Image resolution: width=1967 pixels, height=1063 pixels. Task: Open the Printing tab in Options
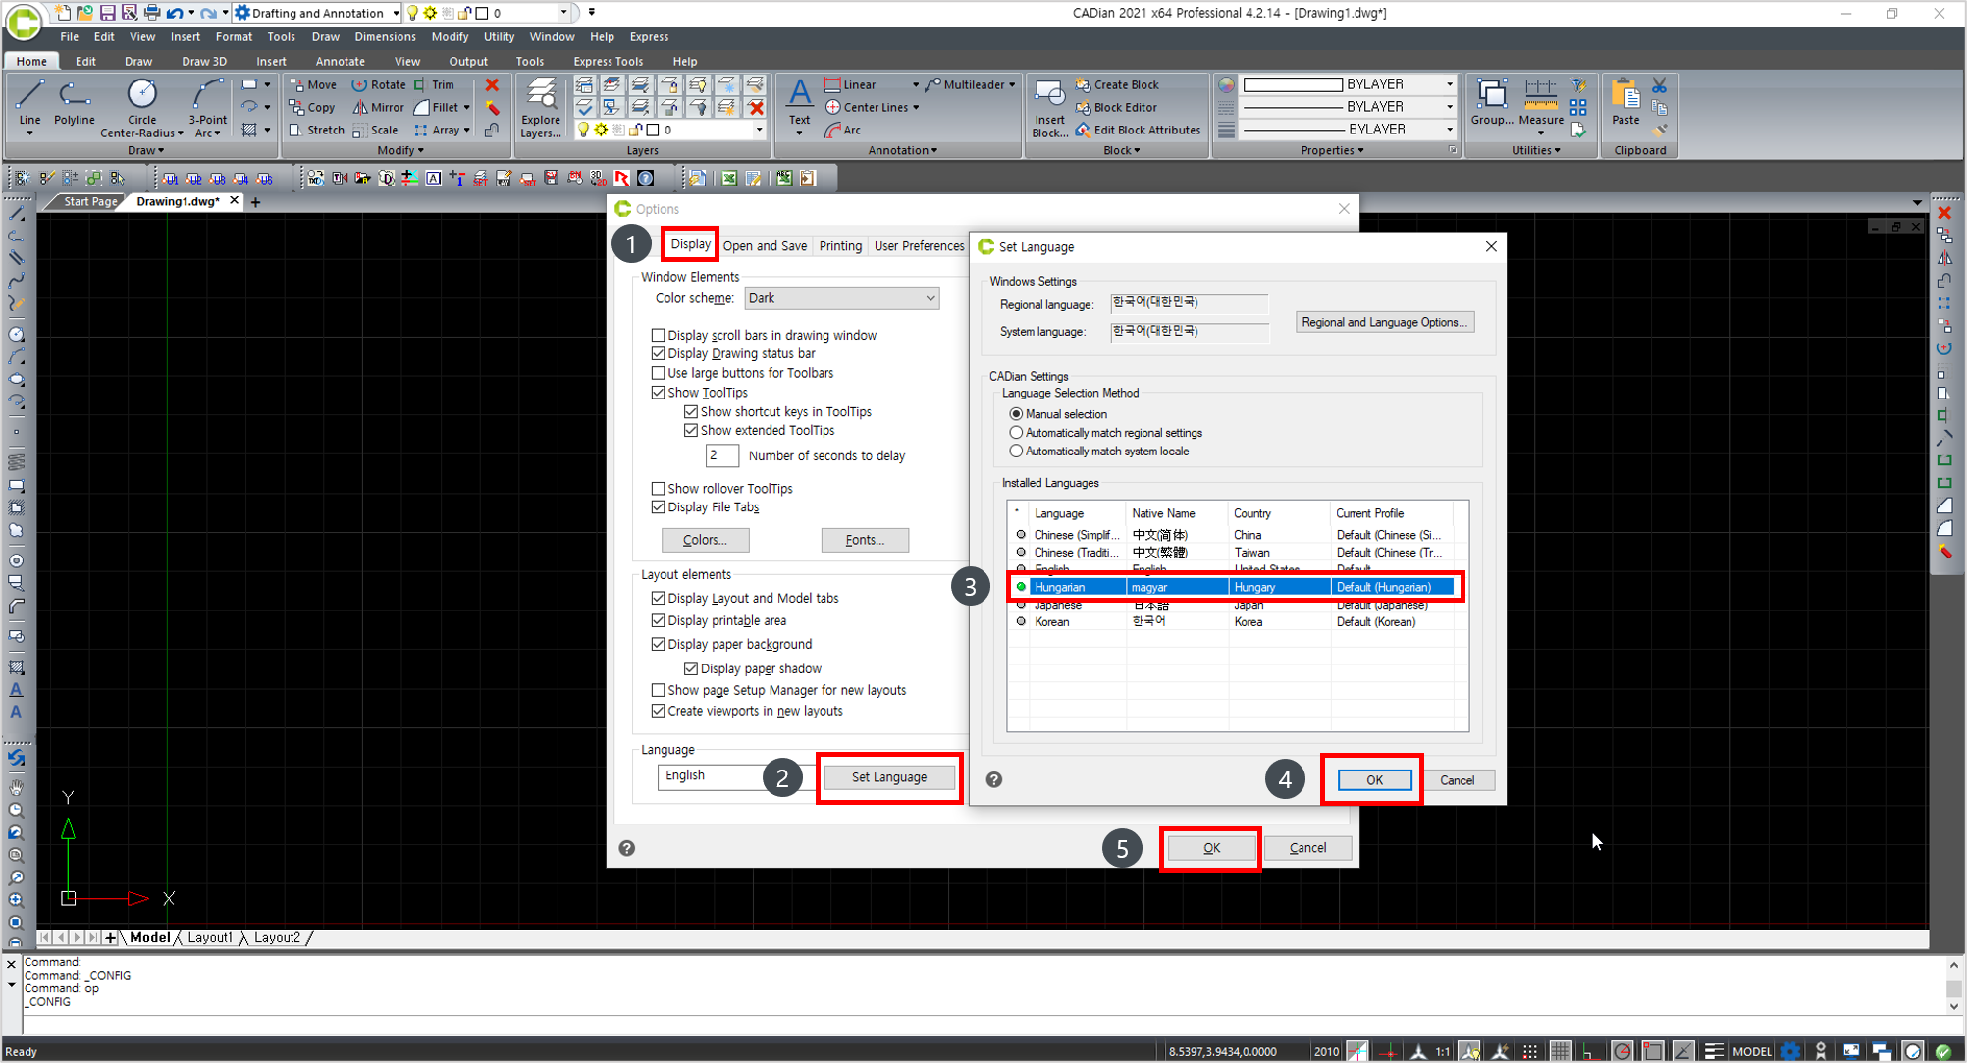(x=840, y=246)
